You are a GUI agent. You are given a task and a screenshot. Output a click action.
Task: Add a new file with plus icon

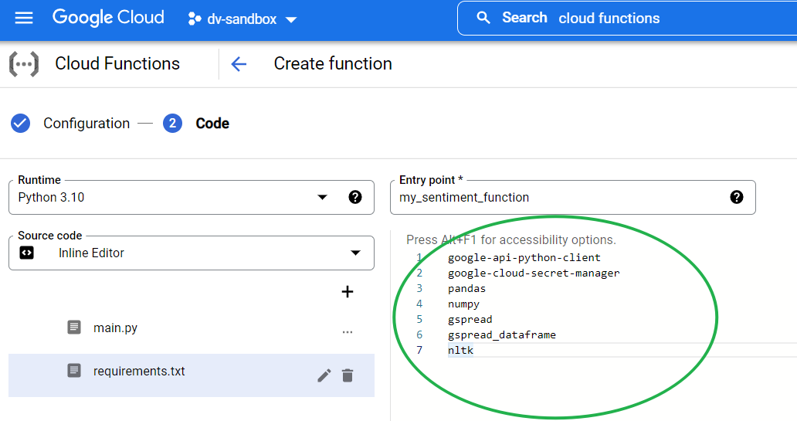[x=348, y=292]
